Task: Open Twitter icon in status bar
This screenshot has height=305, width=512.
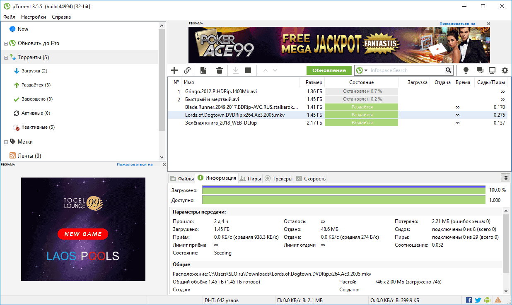Action: 478,300
